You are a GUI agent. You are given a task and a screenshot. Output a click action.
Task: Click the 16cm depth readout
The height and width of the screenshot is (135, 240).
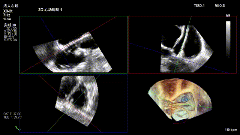pos(7,19)
